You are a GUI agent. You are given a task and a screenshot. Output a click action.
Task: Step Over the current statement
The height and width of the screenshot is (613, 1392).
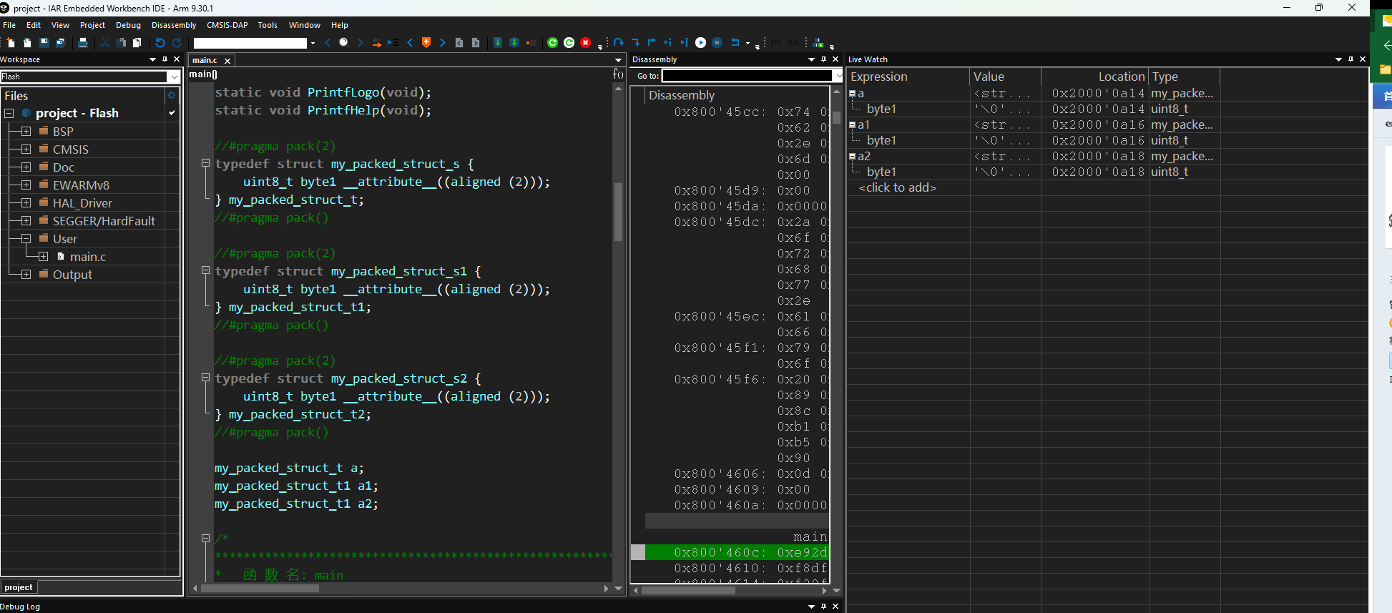tap(619, 43)
